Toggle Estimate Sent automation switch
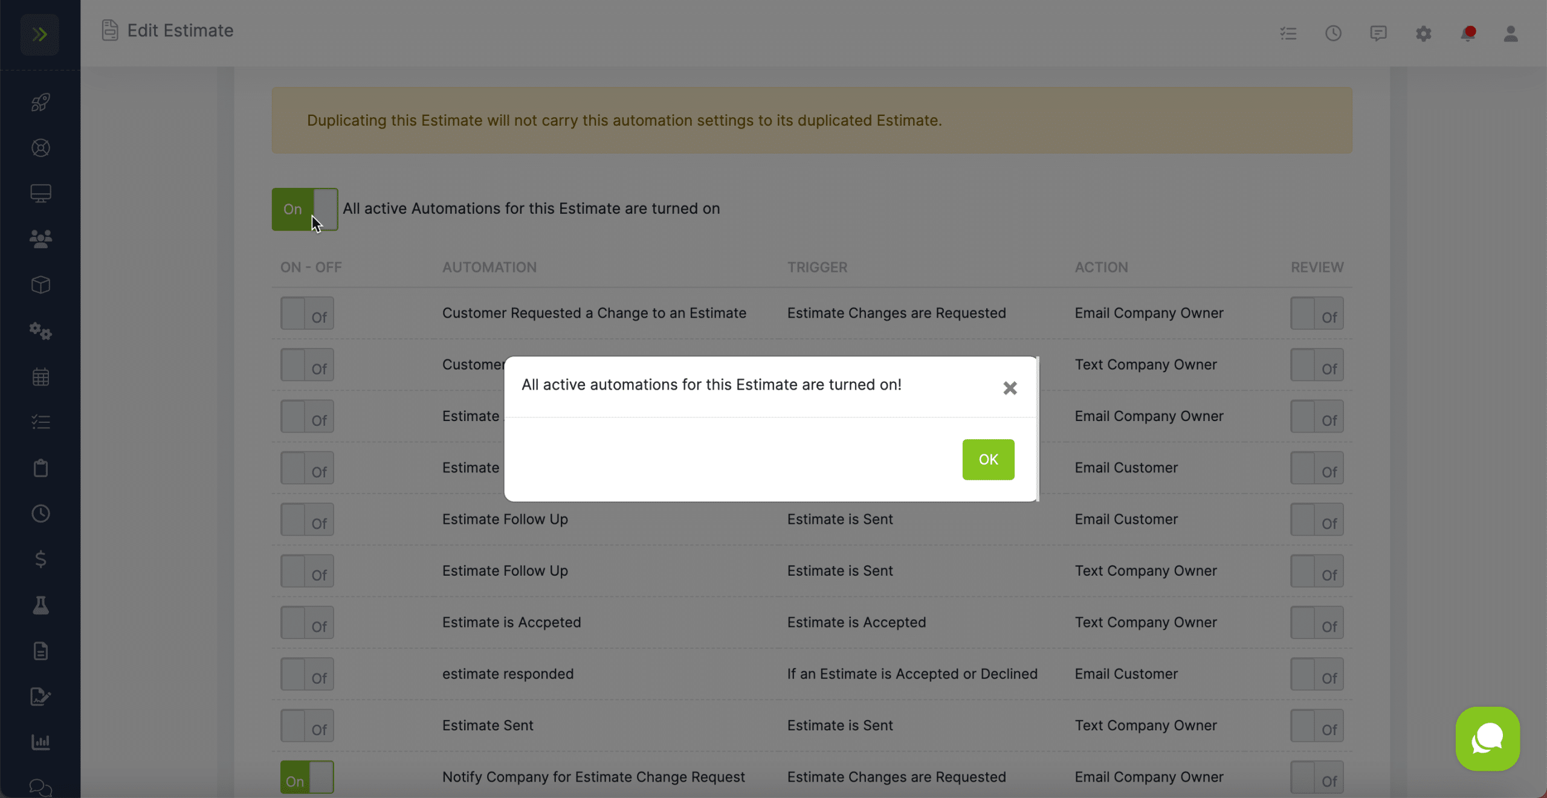 pos(307,726)
